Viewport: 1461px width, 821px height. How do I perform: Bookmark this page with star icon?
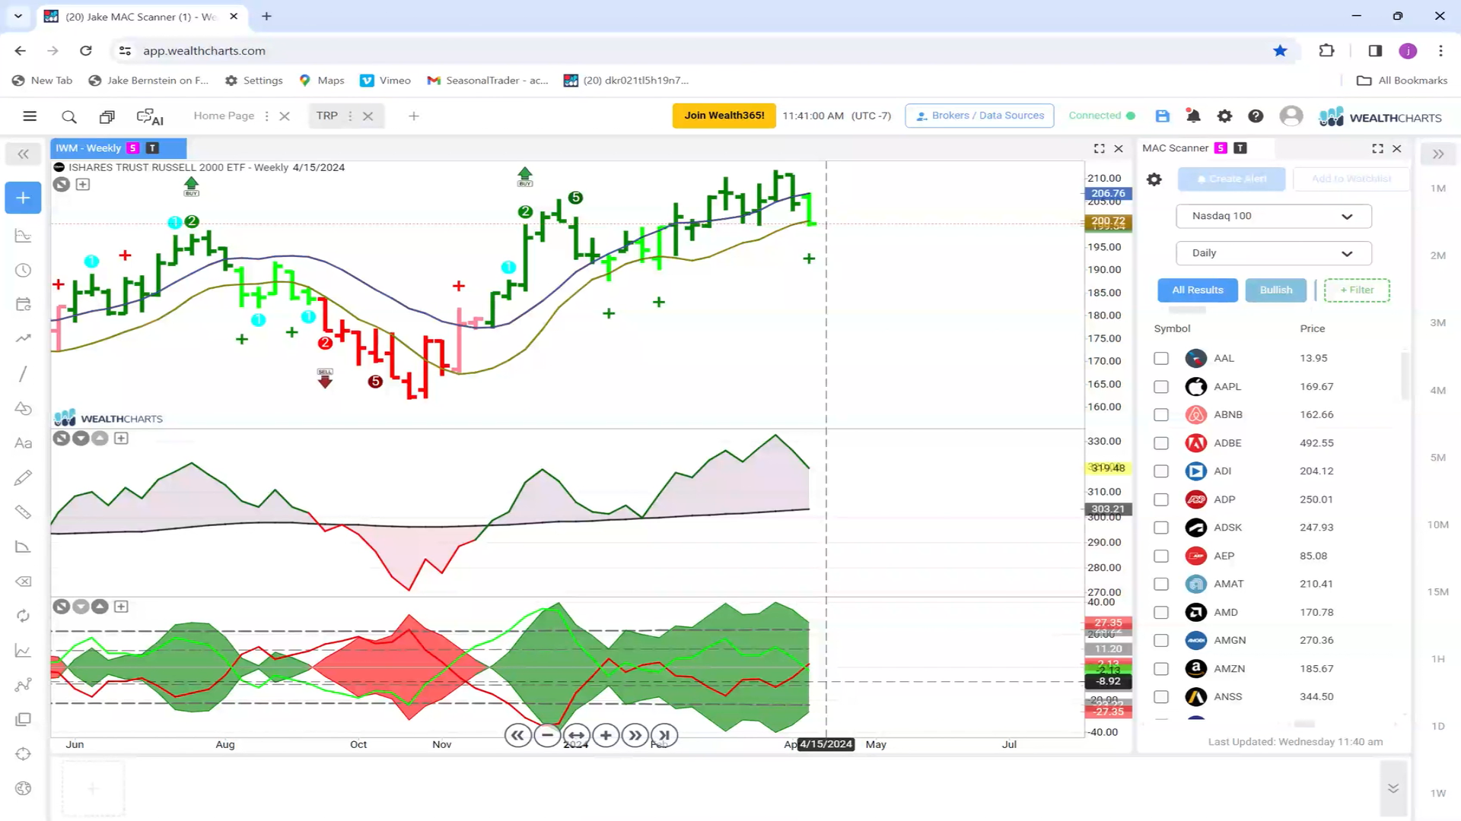pos(1280,51)
